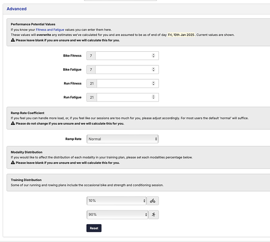Viewport: 270px width, 242px height.
Task: Adjust Run Fitness spinner arrows
Action: [153, 83]
